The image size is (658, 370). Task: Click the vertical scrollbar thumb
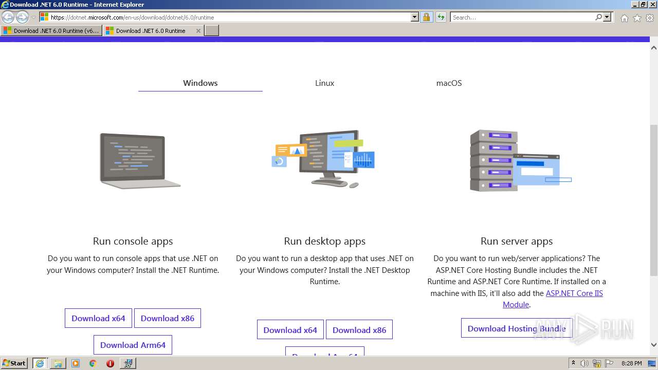click(x=653, y=200)
